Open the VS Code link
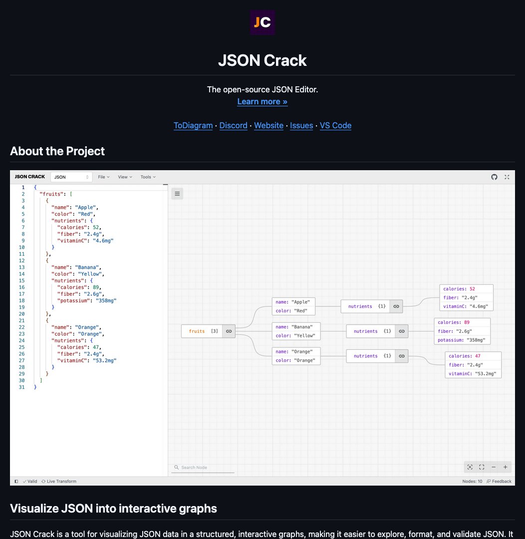Image resolution: width=525 pixels, height=539 pixels. [335, 125]
